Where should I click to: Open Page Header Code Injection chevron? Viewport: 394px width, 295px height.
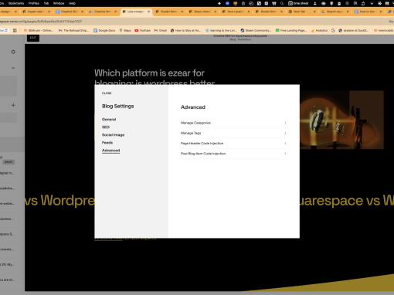tap(285, 144)
